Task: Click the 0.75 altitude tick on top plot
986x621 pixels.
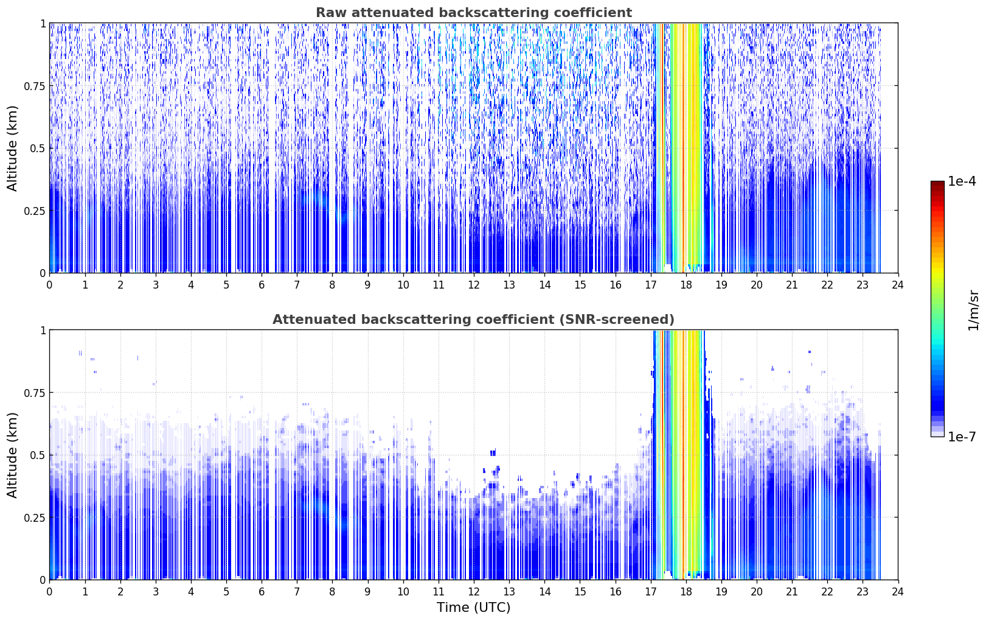Action: click(x=35, y=86)
